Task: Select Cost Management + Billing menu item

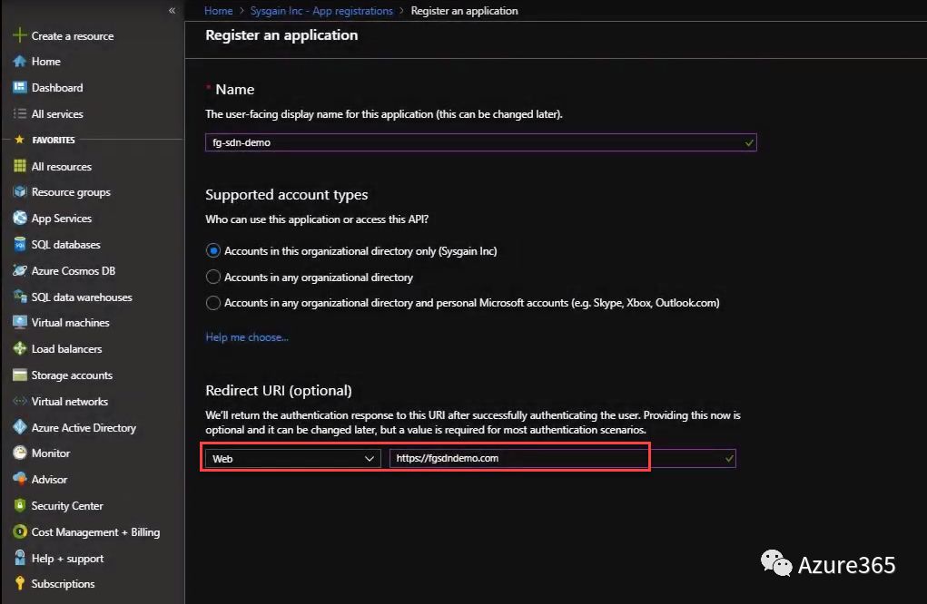Action: (x=95, y=532)
